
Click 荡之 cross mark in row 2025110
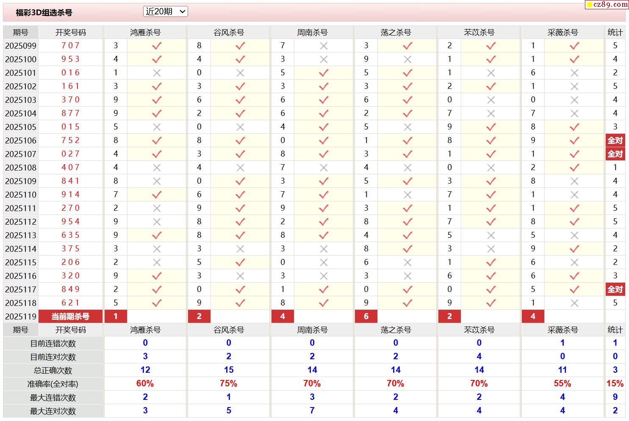(407, 195)
